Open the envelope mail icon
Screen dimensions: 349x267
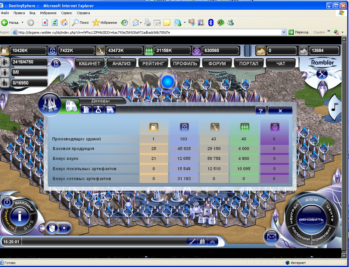point(272,237)
